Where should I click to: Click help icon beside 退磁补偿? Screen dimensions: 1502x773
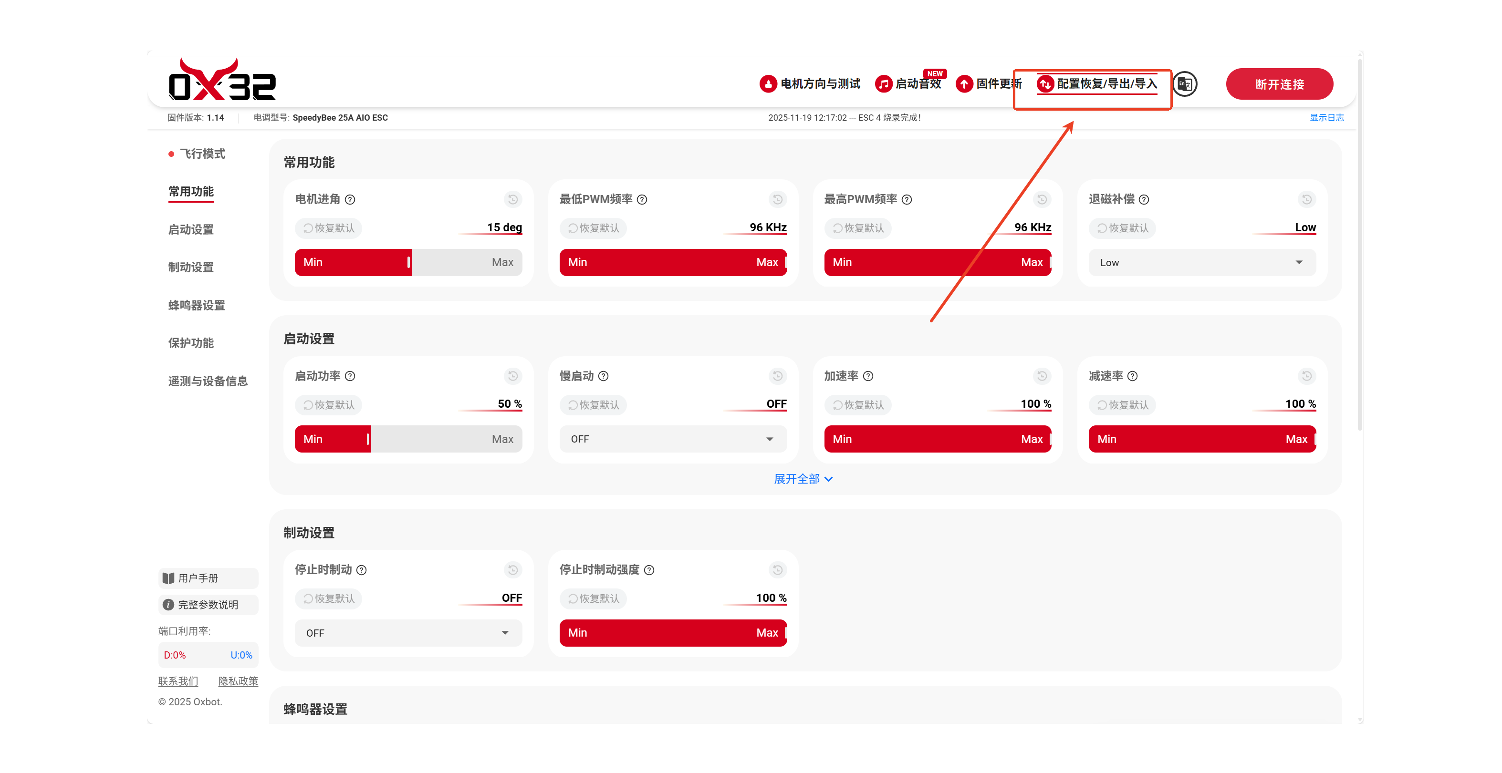pyautogui.click(x=1144, y=199)
